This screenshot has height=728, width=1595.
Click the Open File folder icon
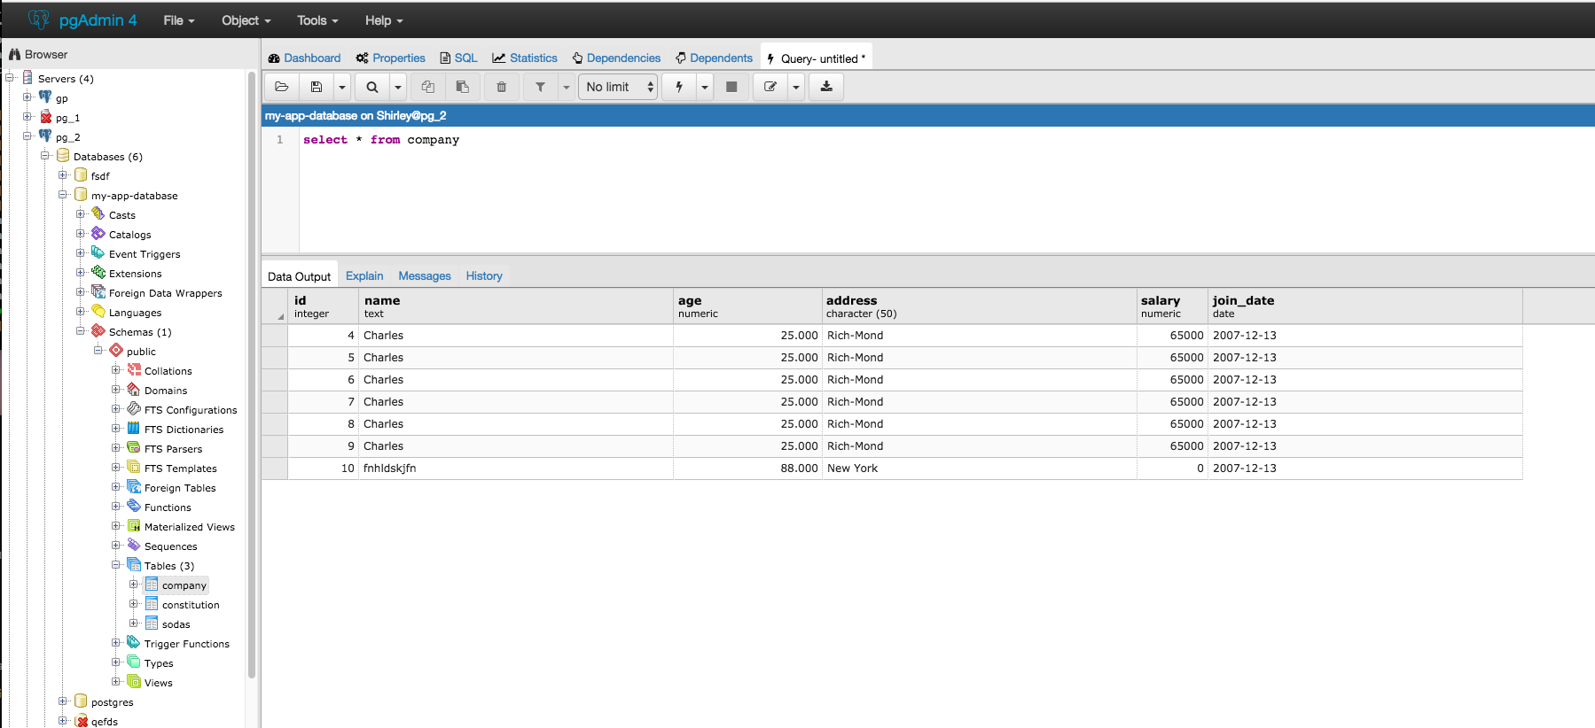(282, 87)
